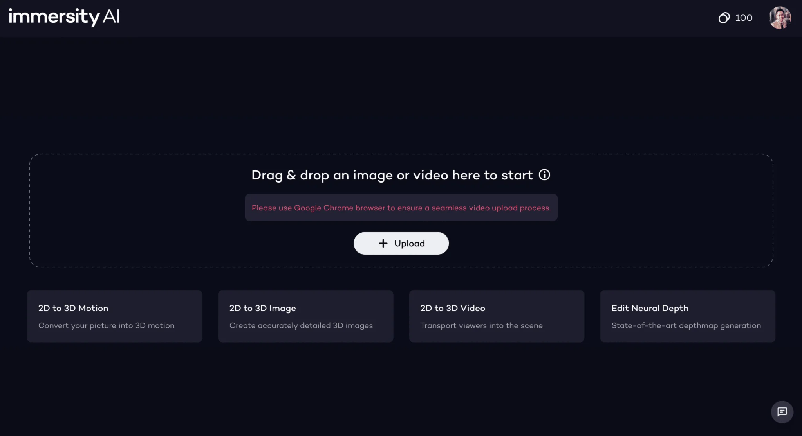Image resolution: width=802 pixels, height=436 pixels.
Task: Open the user profile avatar menu
Action: pyautogui.click(x=780, y=18)
